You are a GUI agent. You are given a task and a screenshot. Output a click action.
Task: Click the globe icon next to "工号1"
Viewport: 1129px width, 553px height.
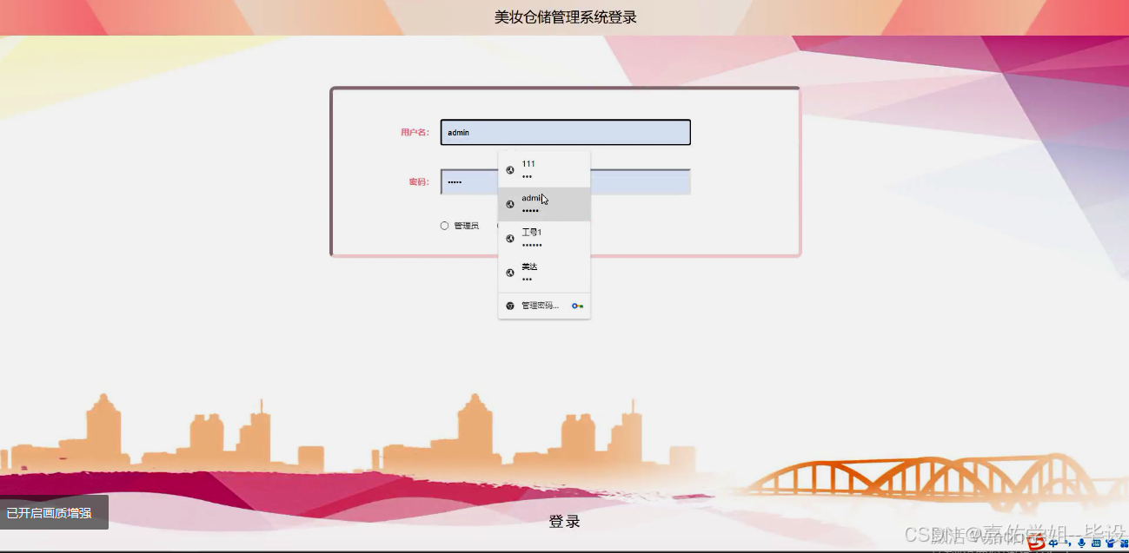[509, 238]
